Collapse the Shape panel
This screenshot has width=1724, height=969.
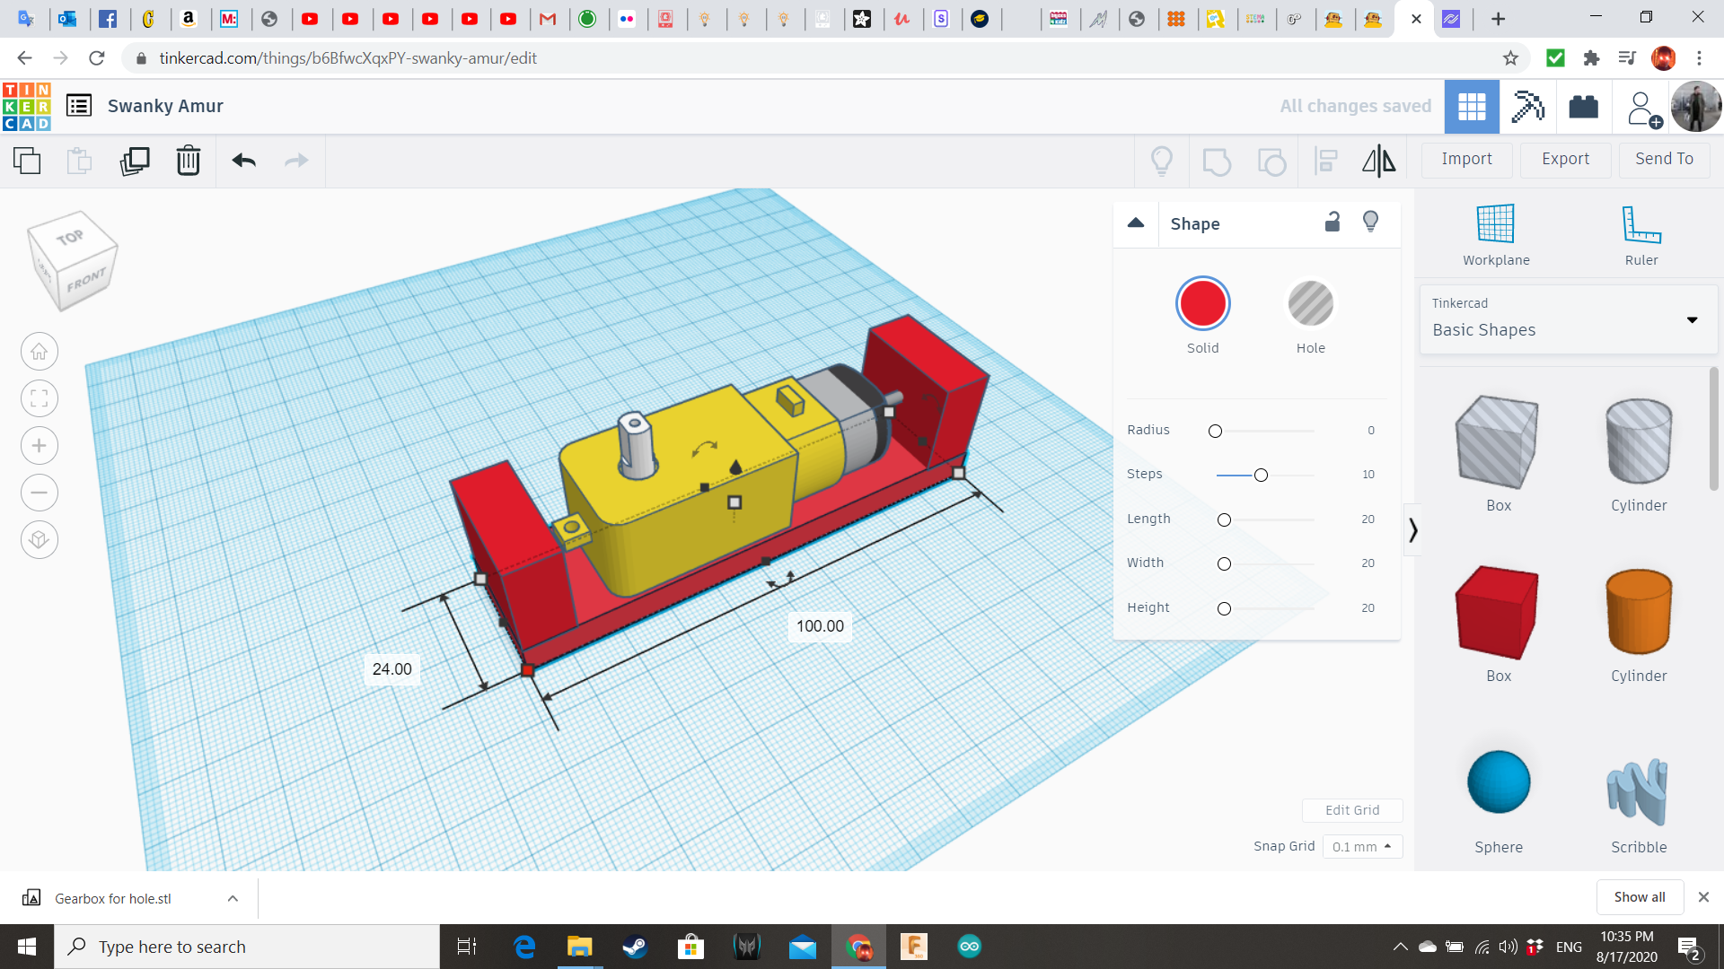point(1136,223)
